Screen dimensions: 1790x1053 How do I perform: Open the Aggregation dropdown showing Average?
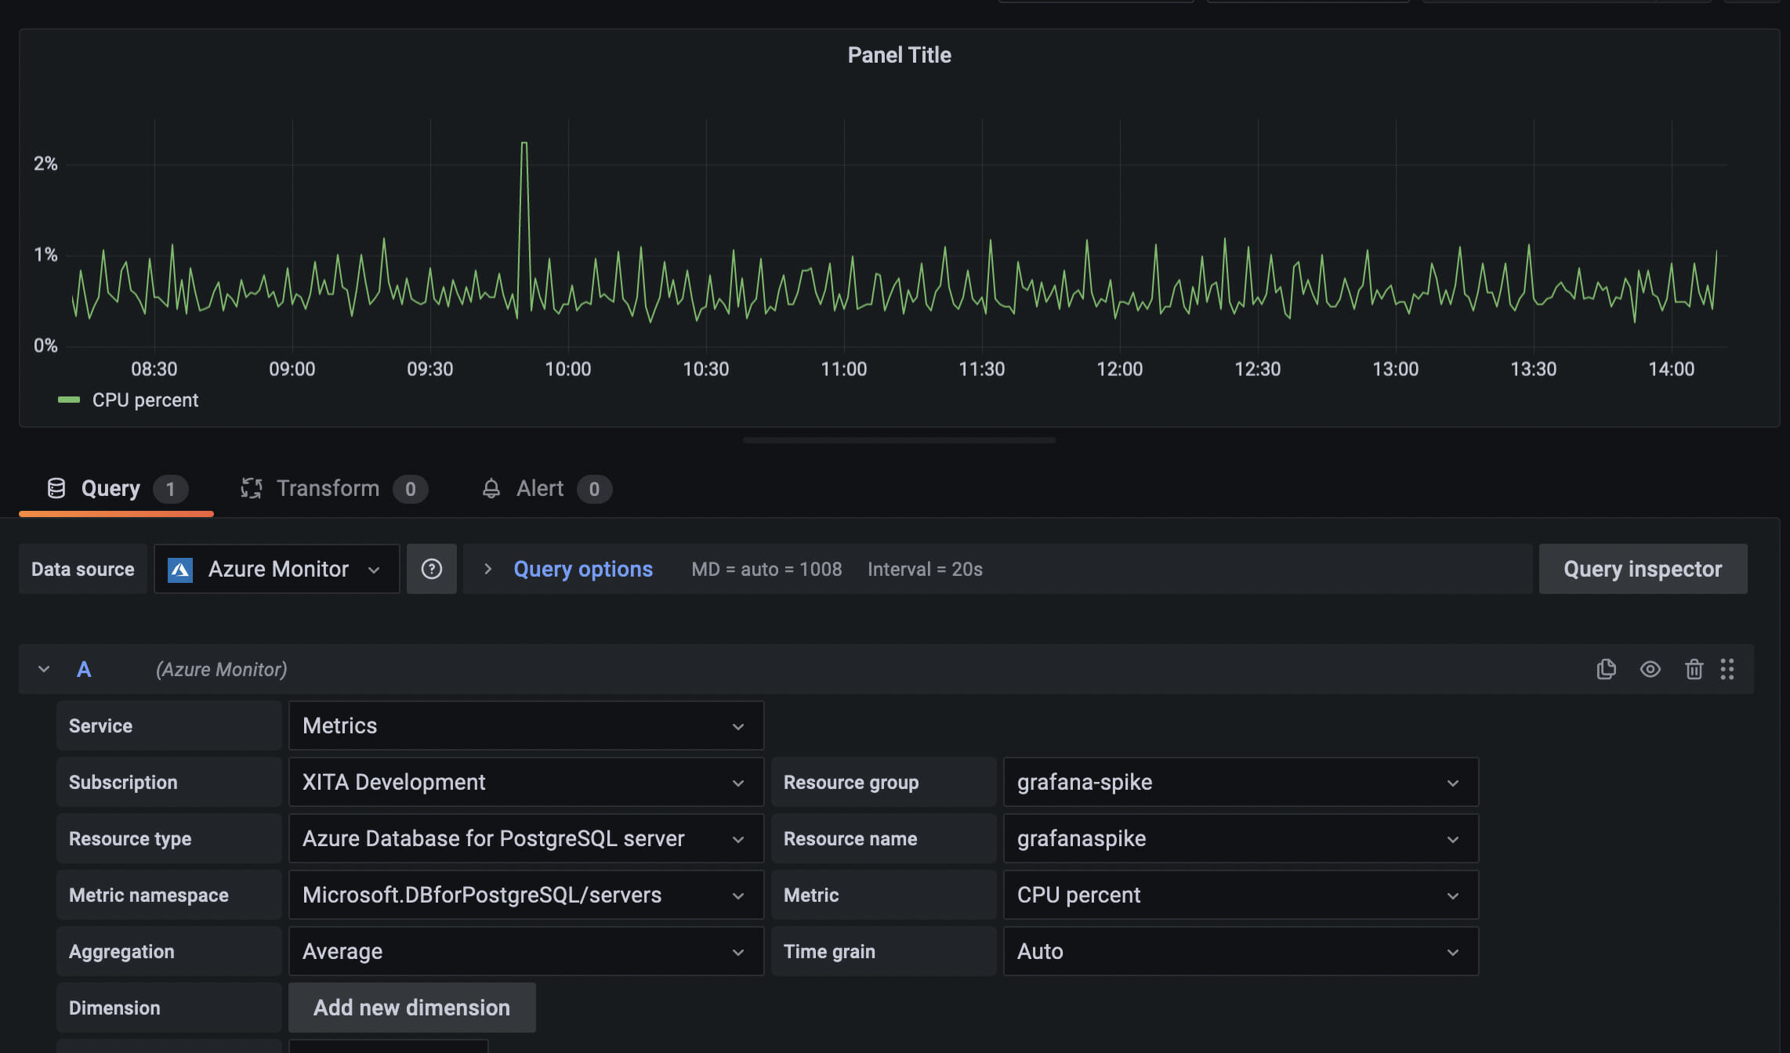pos(526,951)
